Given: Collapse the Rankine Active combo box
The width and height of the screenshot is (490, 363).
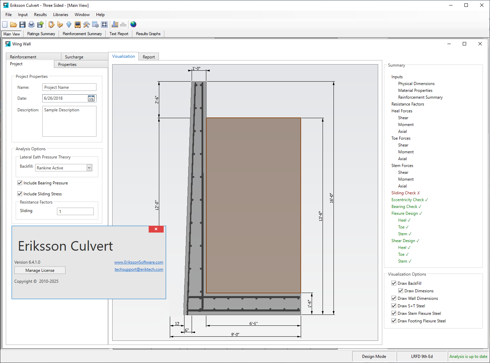Looking at the screenshot, I should (89, 168).
